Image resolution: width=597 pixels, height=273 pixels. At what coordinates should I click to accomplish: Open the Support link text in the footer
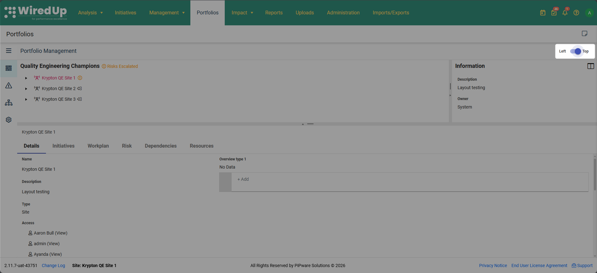click(x=585, y=265)
